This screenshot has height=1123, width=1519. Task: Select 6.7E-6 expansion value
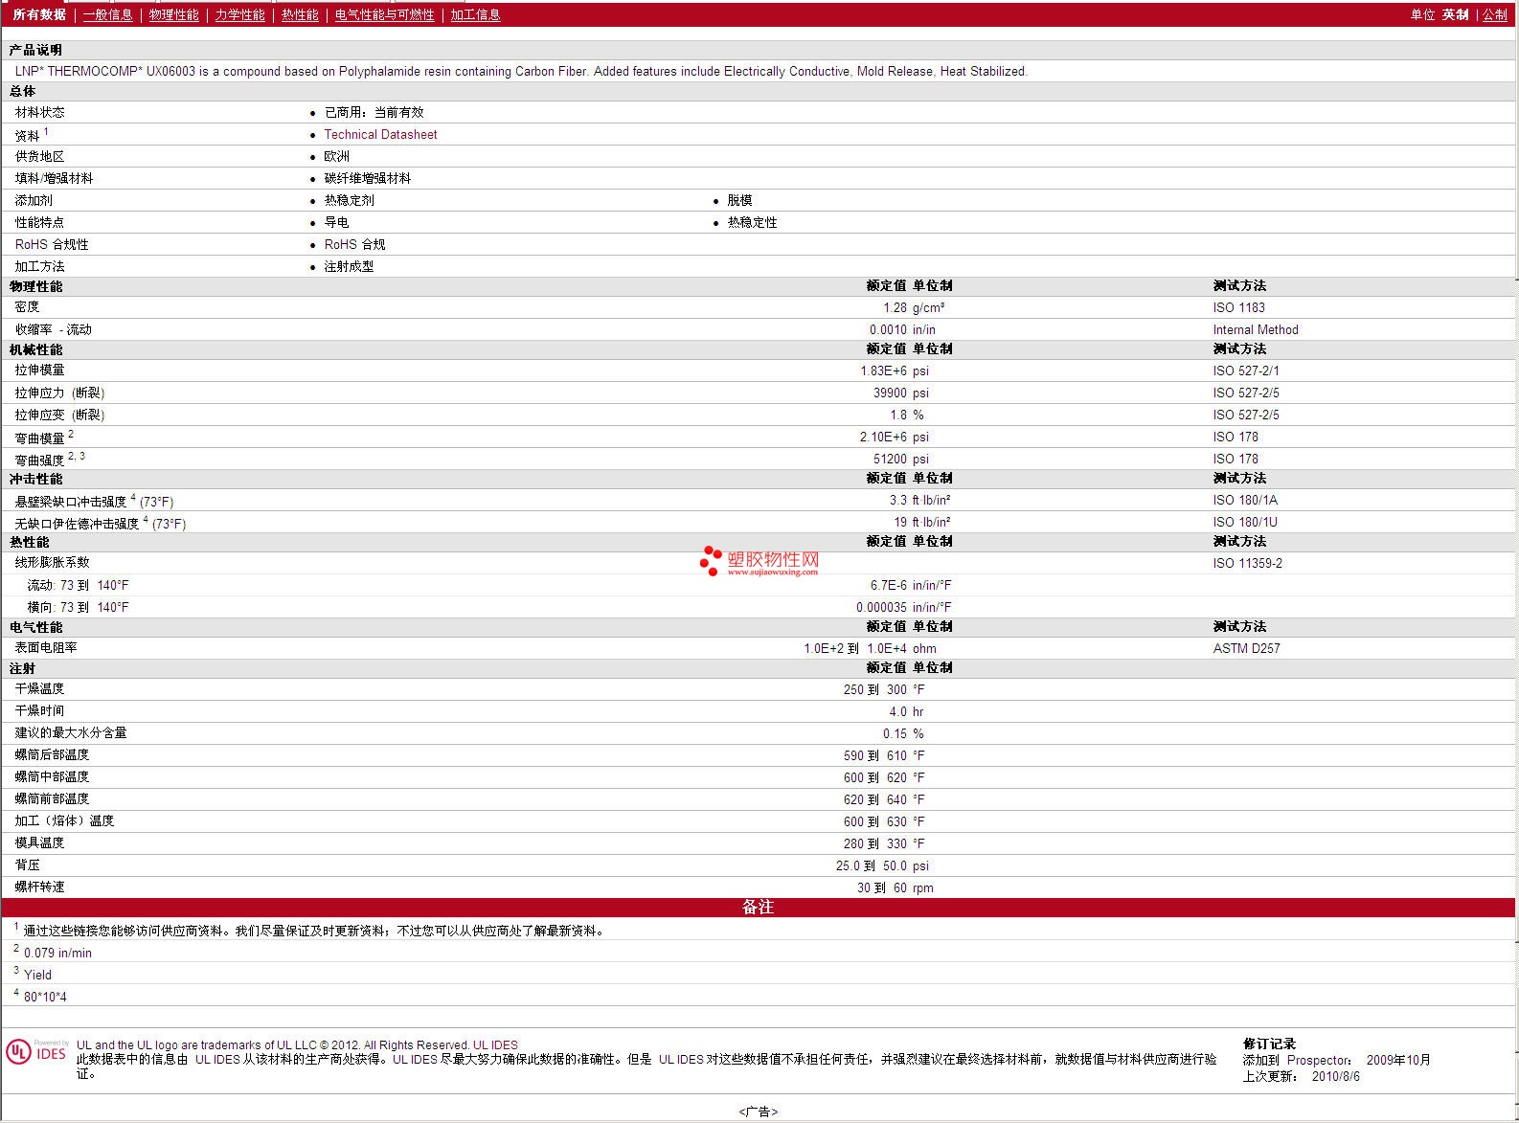(888, 586)
